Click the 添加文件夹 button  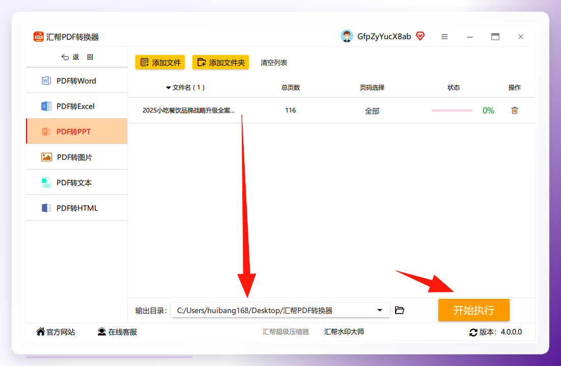pyautogui.click(x=220, y=62)
